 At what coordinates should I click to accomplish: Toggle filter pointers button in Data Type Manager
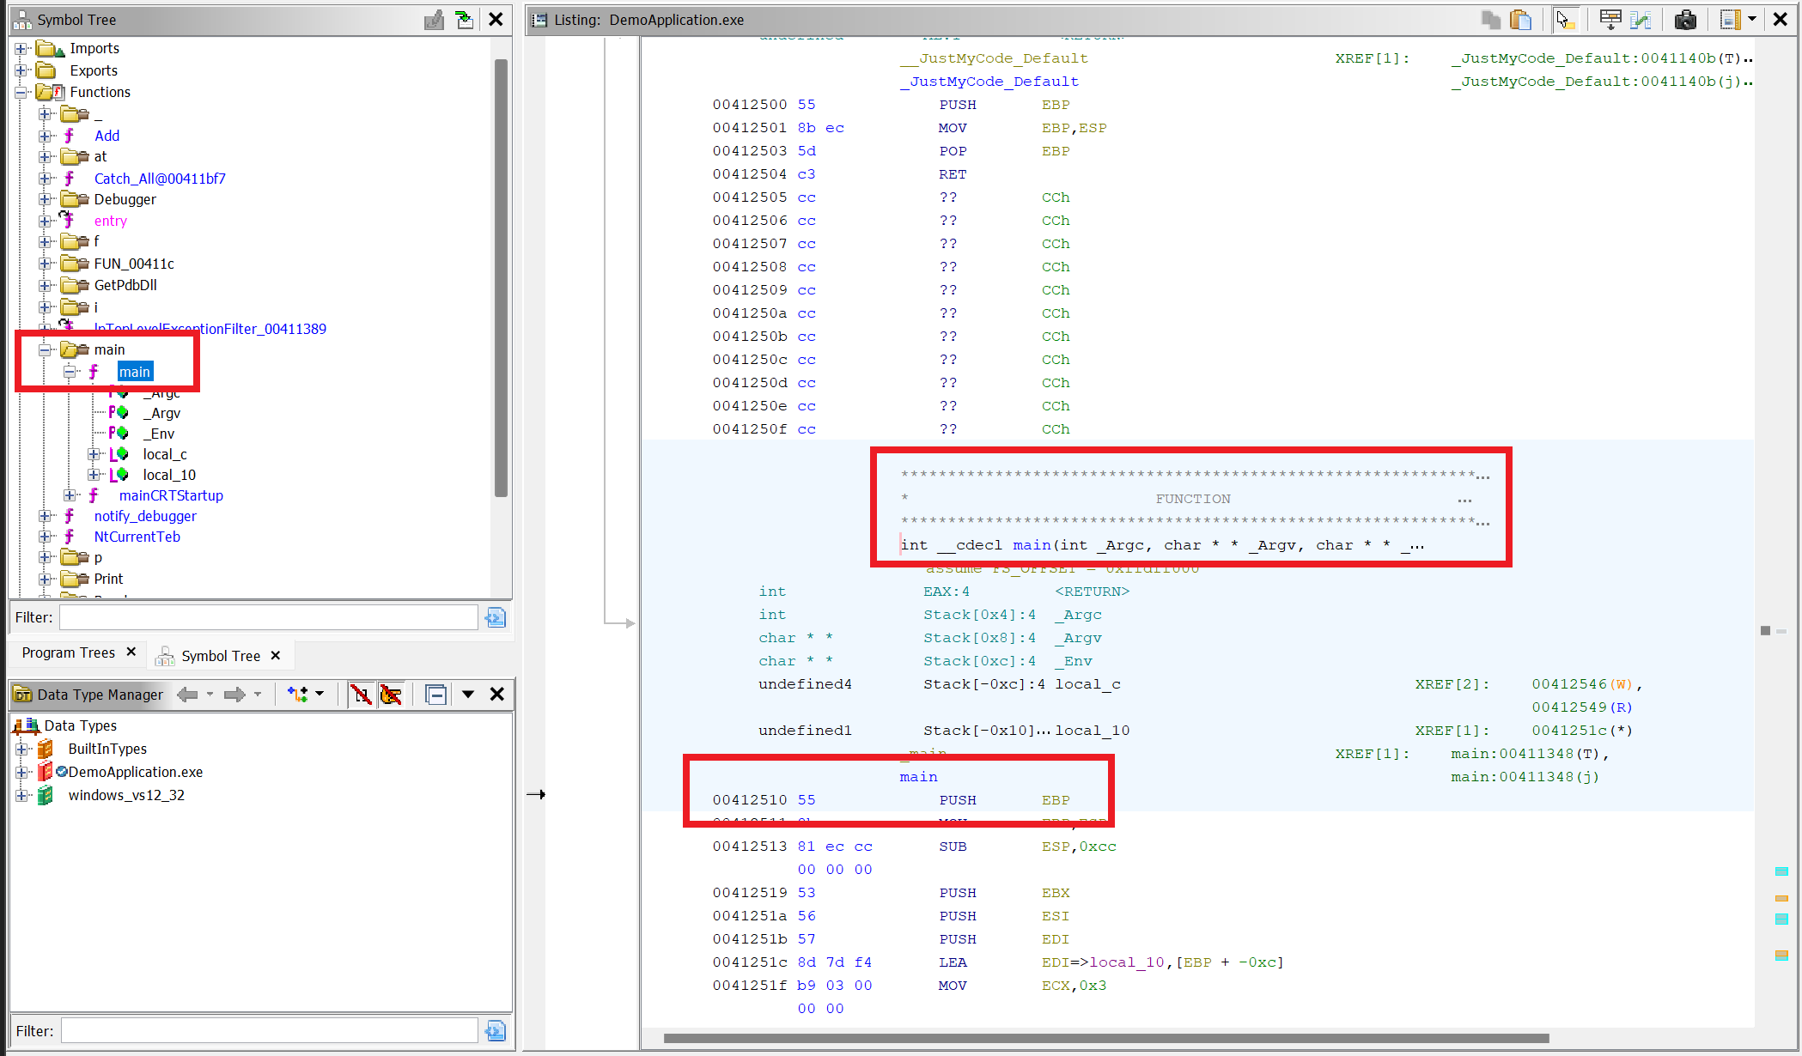click(391, 695)
